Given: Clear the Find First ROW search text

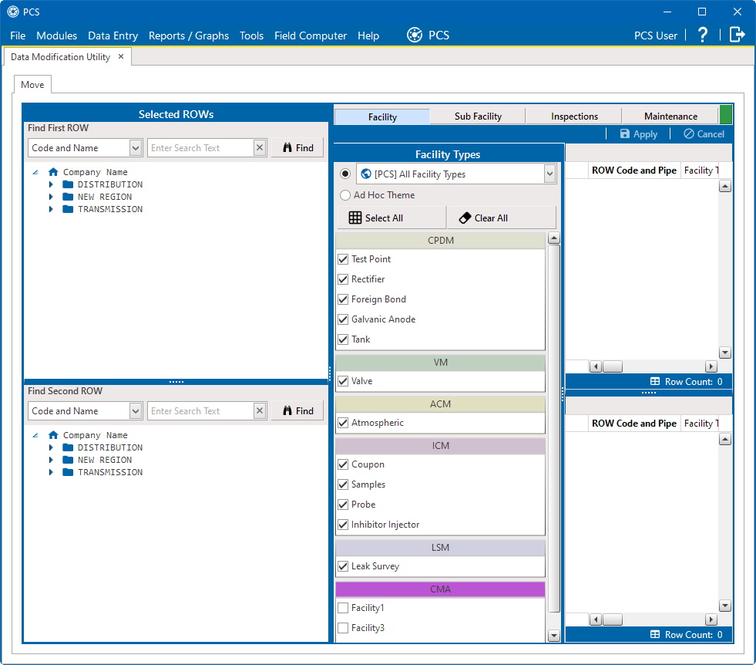Looking at the screenshot, I should click(260, 147).
